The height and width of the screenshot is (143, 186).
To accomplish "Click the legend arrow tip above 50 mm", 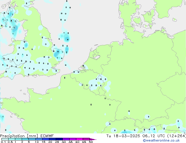I will click(93, 139).
